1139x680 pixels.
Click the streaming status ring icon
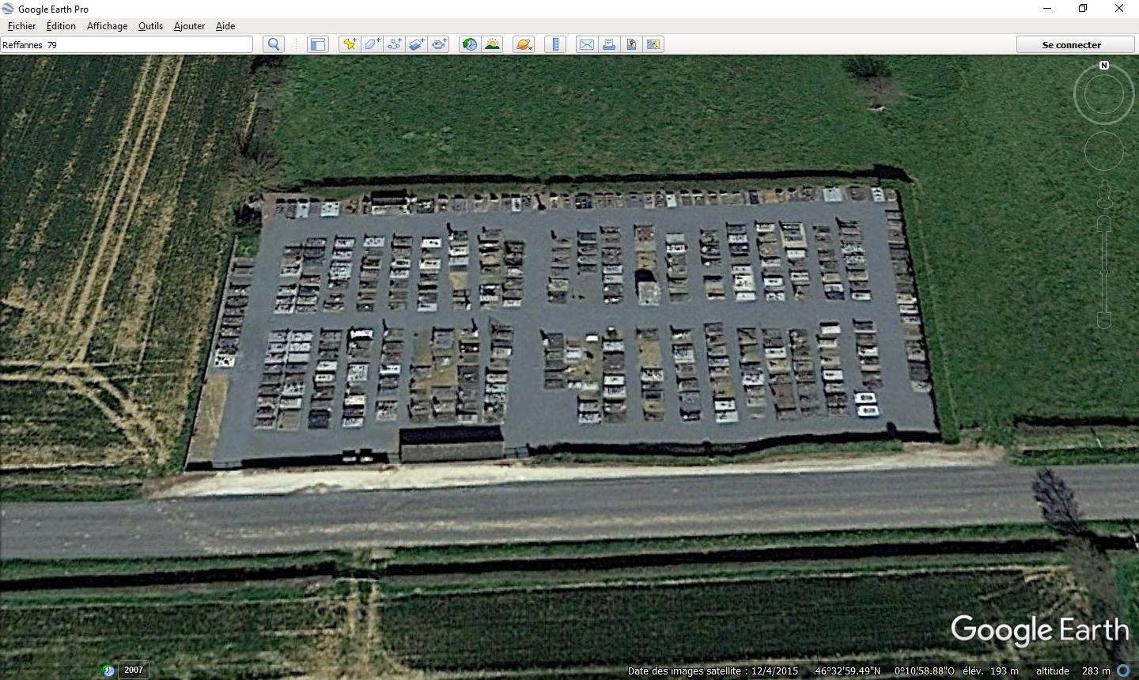click(x=1123, y=671)
